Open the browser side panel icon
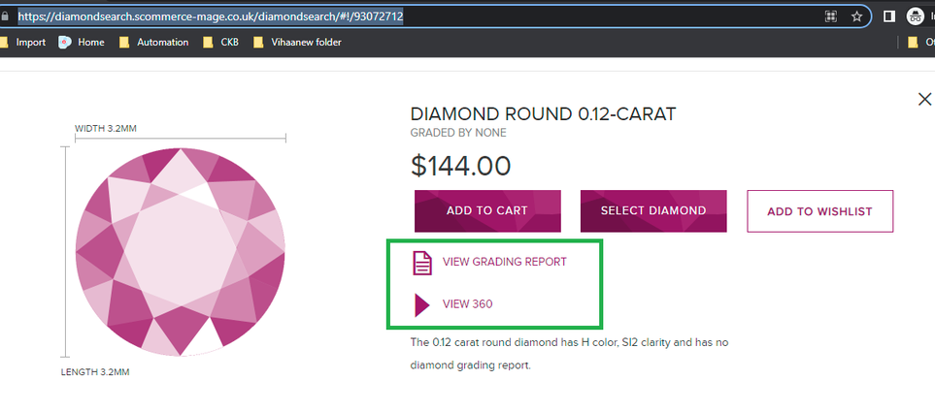This screenshot has height=411, width=935. (x=888, y=16)
